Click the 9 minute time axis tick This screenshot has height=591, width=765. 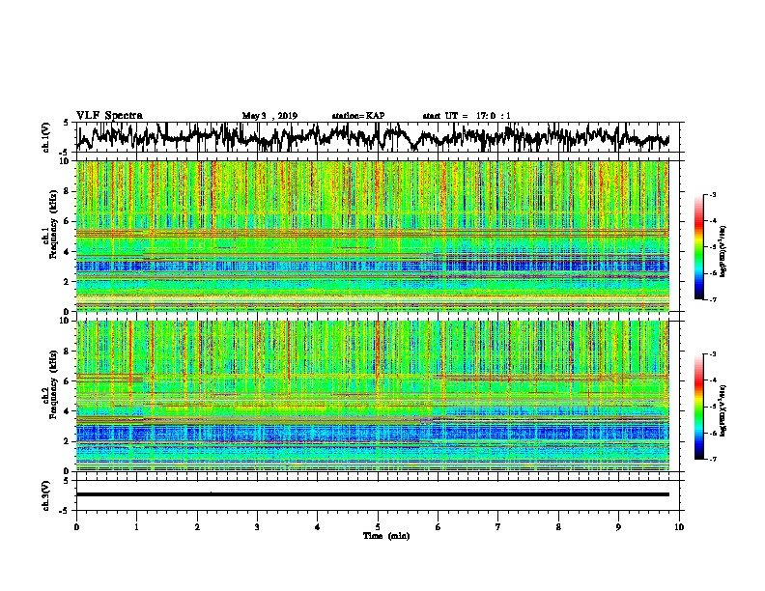[618, 527]
